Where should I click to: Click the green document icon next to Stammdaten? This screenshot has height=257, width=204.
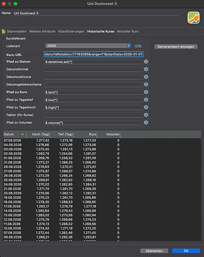(4, 31)
